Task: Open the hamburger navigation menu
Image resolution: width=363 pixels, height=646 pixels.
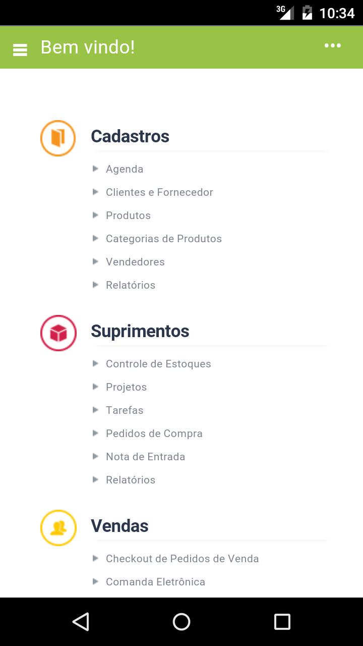Action: [x=20, y=49]
